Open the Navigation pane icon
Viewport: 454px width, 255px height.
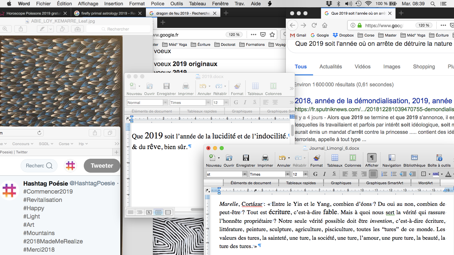(392, 158)
